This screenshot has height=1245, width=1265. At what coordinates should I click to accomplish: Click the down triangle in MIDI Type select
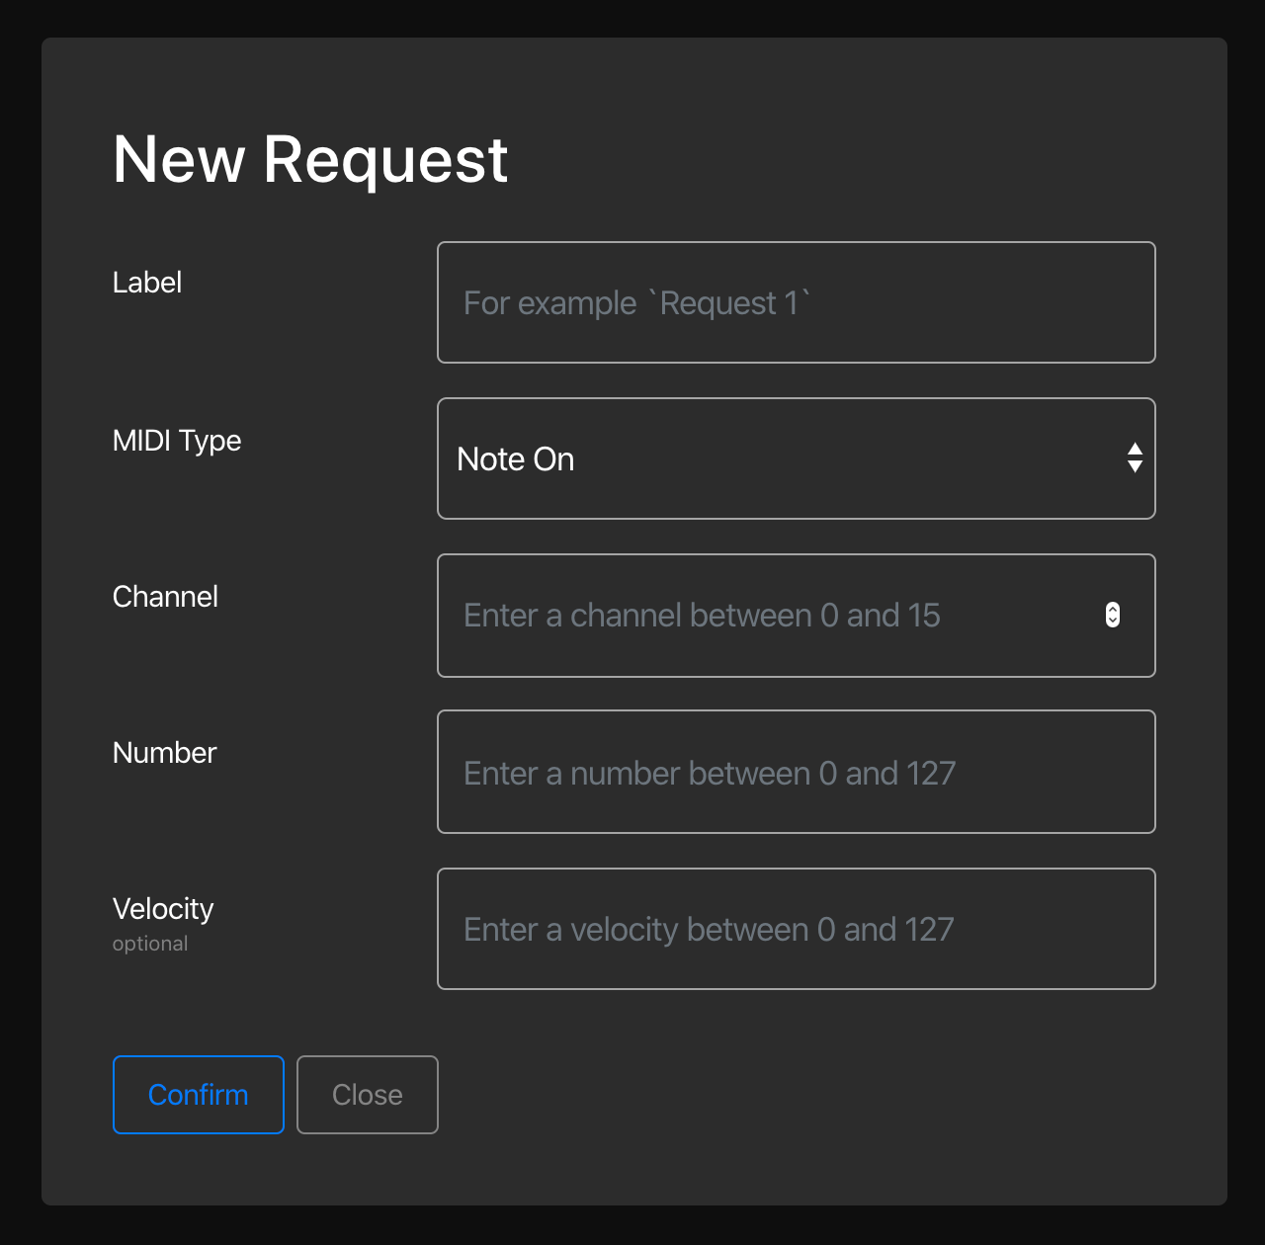click(x=1135, y=467)
